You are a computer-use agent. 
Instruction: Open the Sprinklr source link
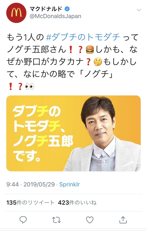point(69,184)
